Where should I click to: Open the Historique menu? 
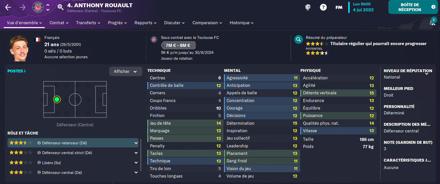pos(242,23)
